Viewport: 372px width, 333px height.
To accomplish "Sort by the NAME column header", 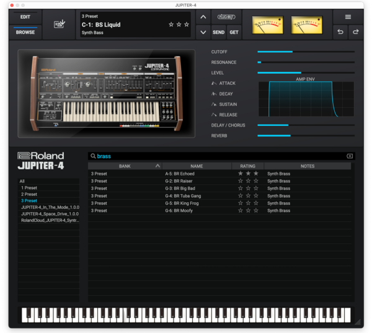I will [197, 166].
